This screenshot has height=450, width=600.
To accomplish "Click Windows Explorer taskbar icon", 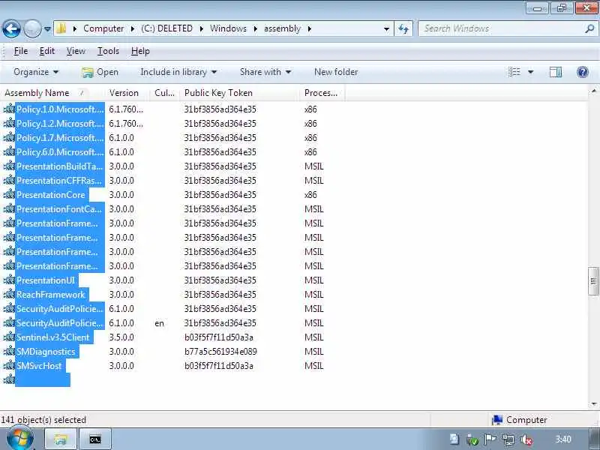I will tap(61, 439).
